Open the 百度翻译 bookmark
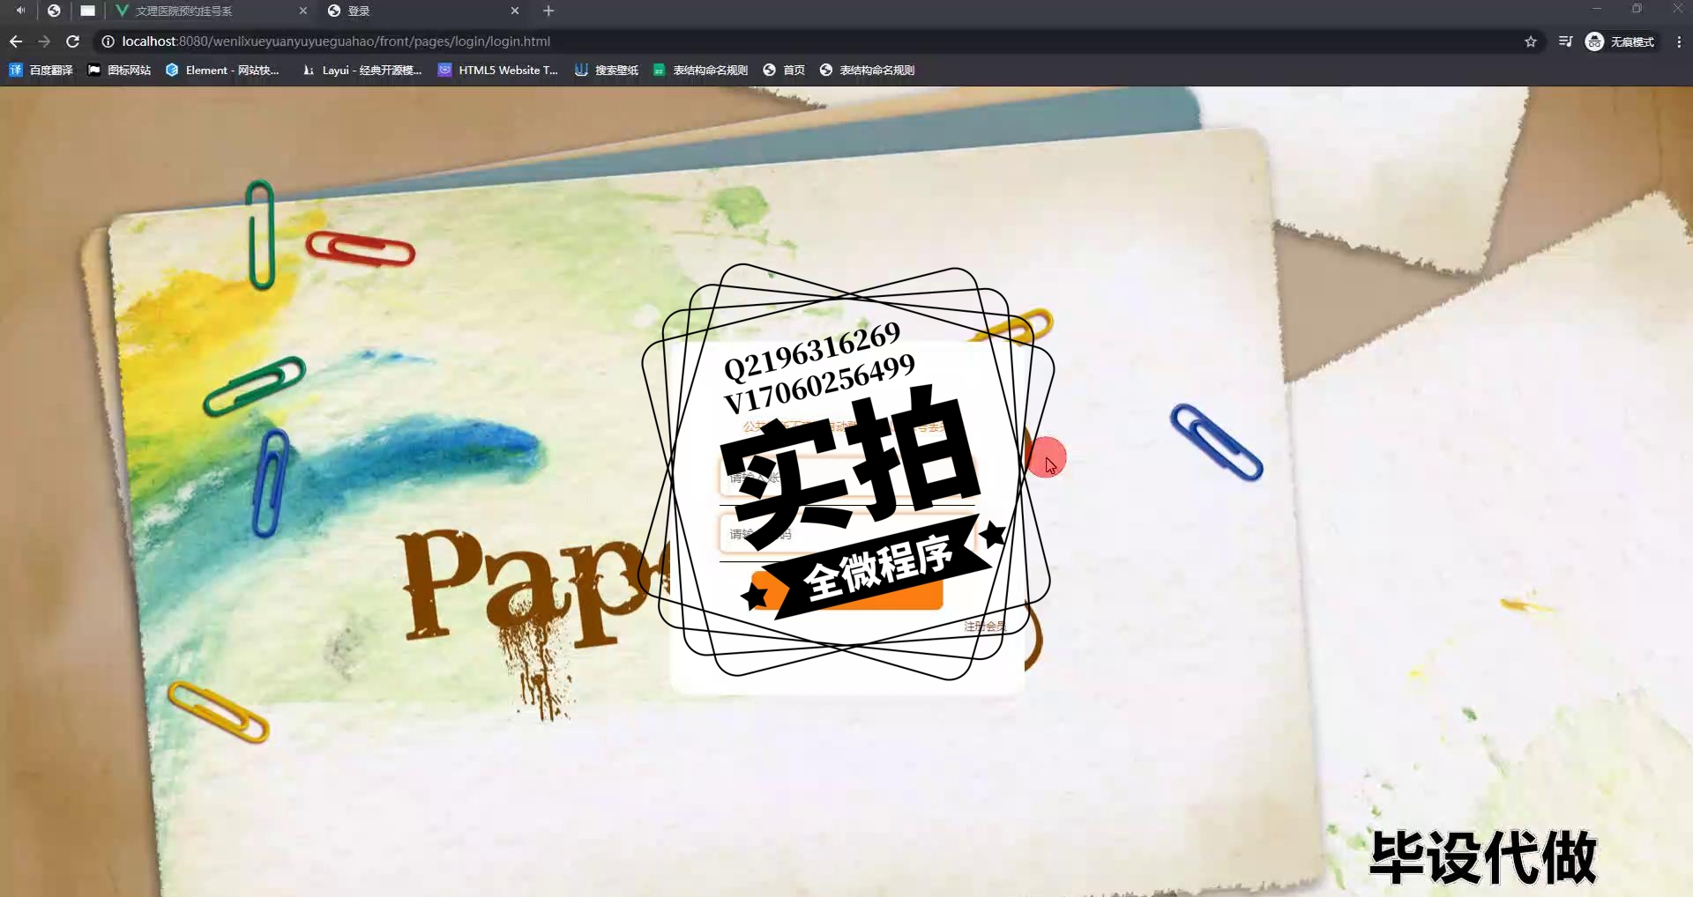This screenshot has width=1693, height=897. [41, 70]
